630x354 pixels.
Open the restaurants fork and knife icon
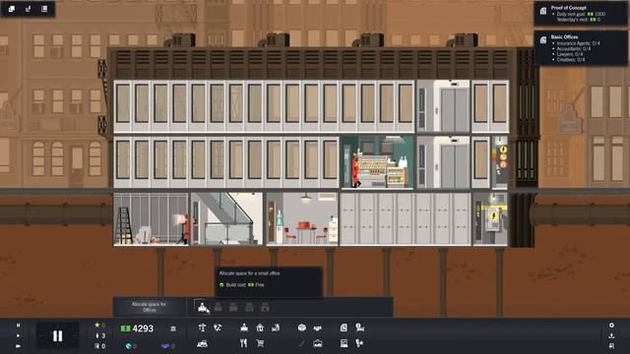243,343
